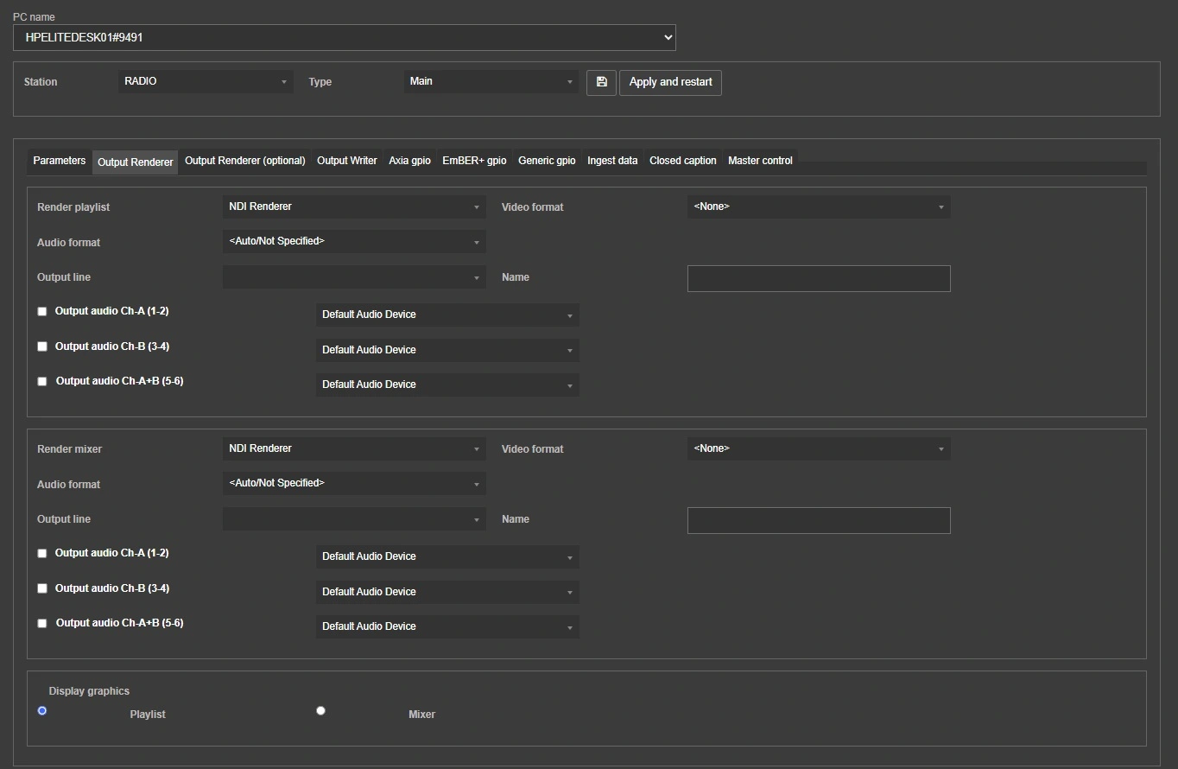Screen dimensions: 1178x769
Task: Open the Type Main dropdown
Action: (x=491, y=81)
